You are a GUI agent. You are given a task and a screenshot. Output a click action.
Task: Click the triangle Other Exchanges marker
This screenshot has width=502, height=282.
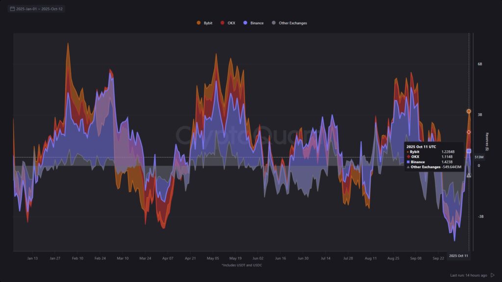coord(469,175)
